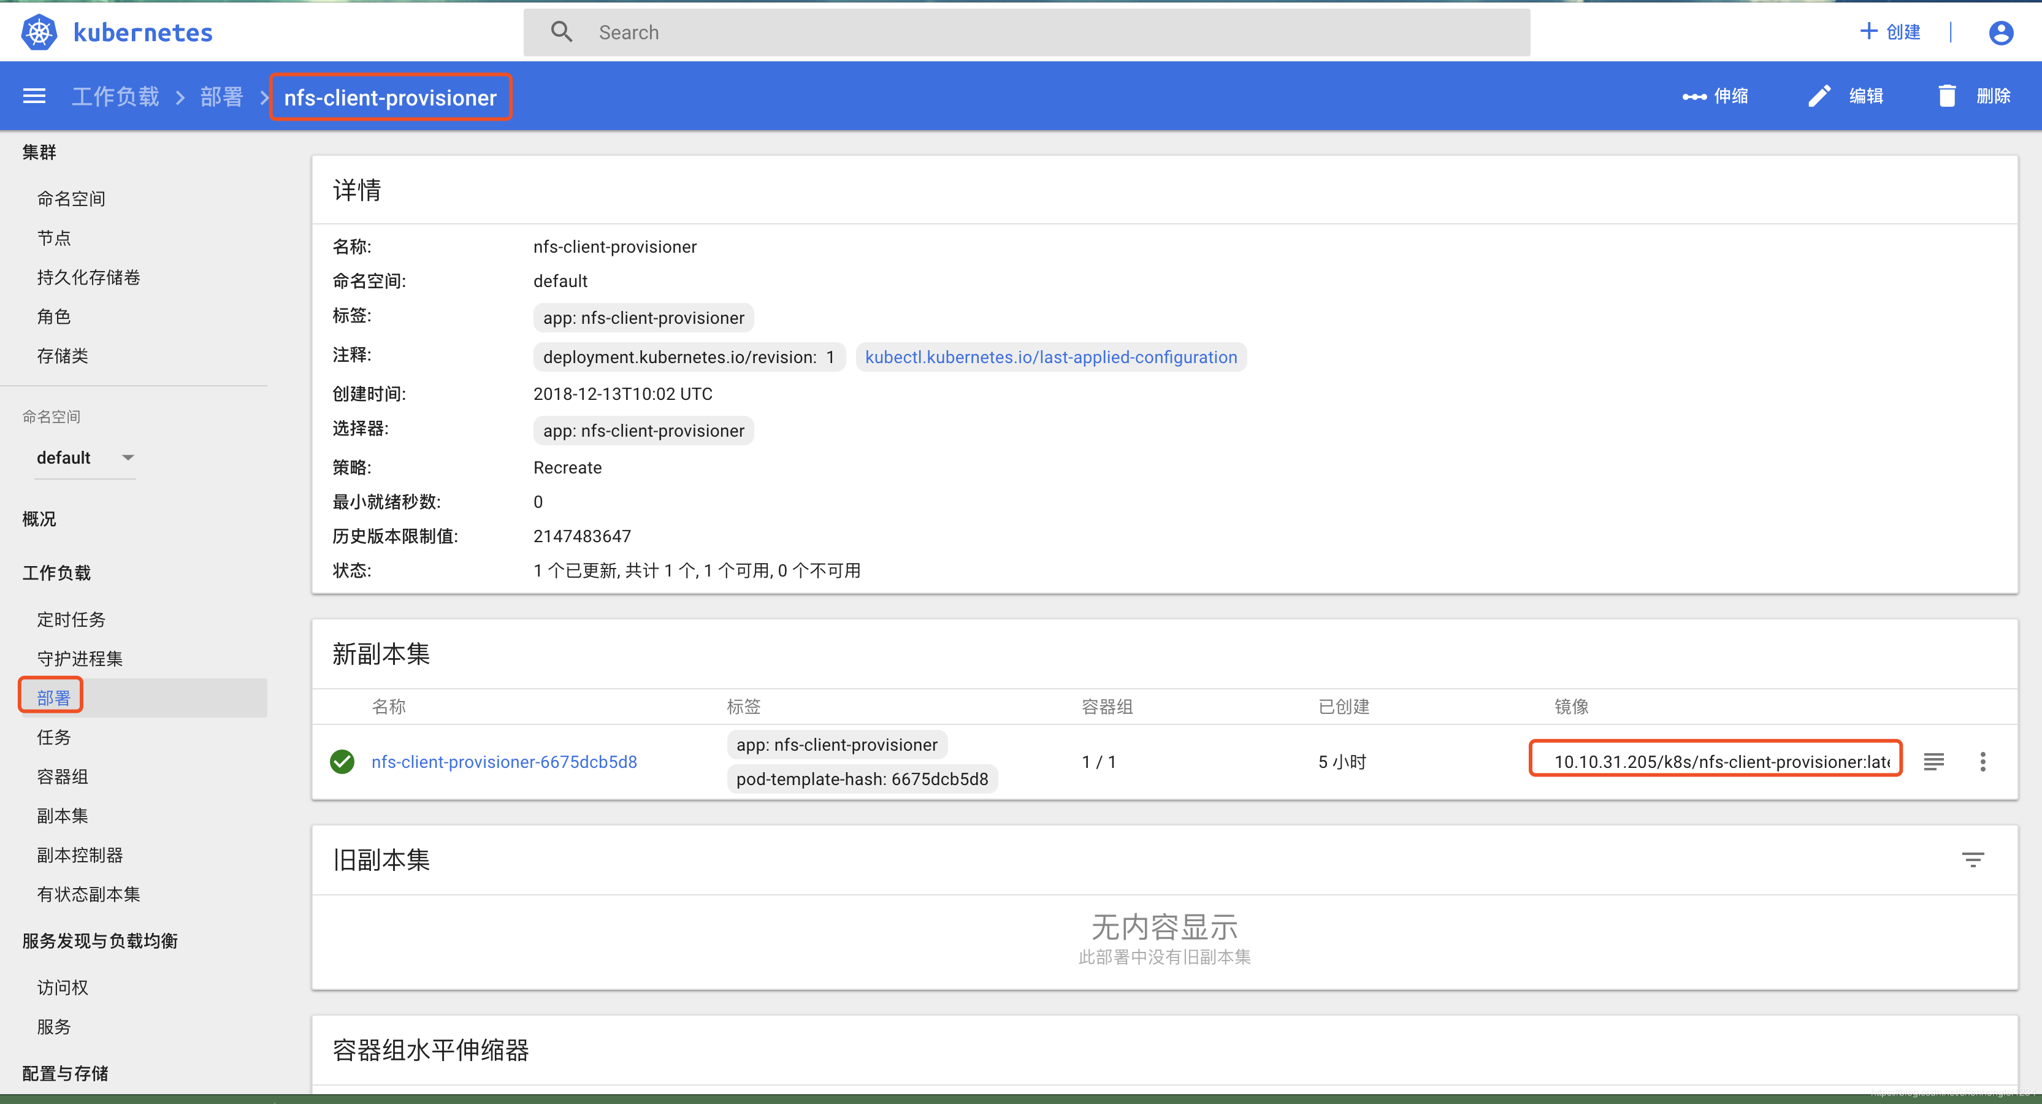Open the user account icon
This screenshot has height=1104, width=2042.
(x=2000, y=33)
